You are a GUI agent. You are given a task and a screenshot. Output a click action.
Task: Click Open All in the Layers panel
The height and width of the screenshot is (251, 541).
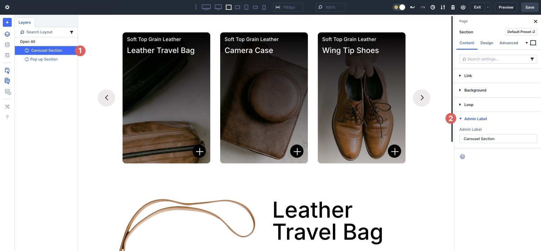coord(27,41)
